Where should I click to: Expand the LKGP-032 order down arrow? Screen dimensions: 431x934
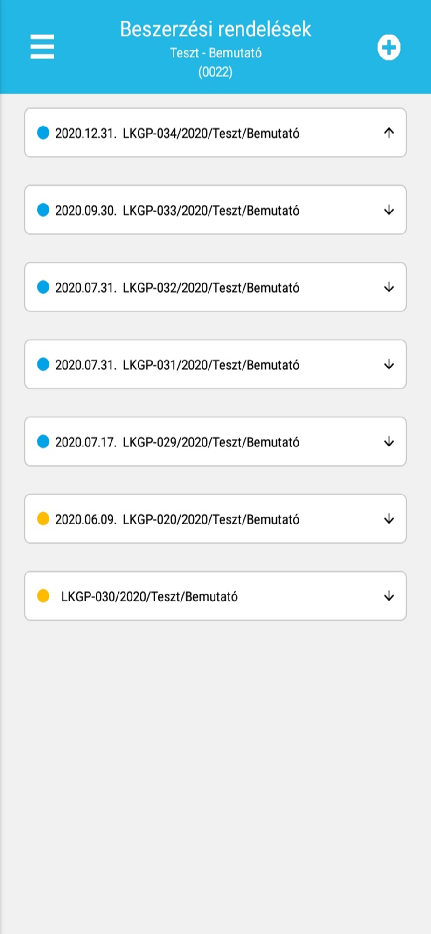point(389,287)
